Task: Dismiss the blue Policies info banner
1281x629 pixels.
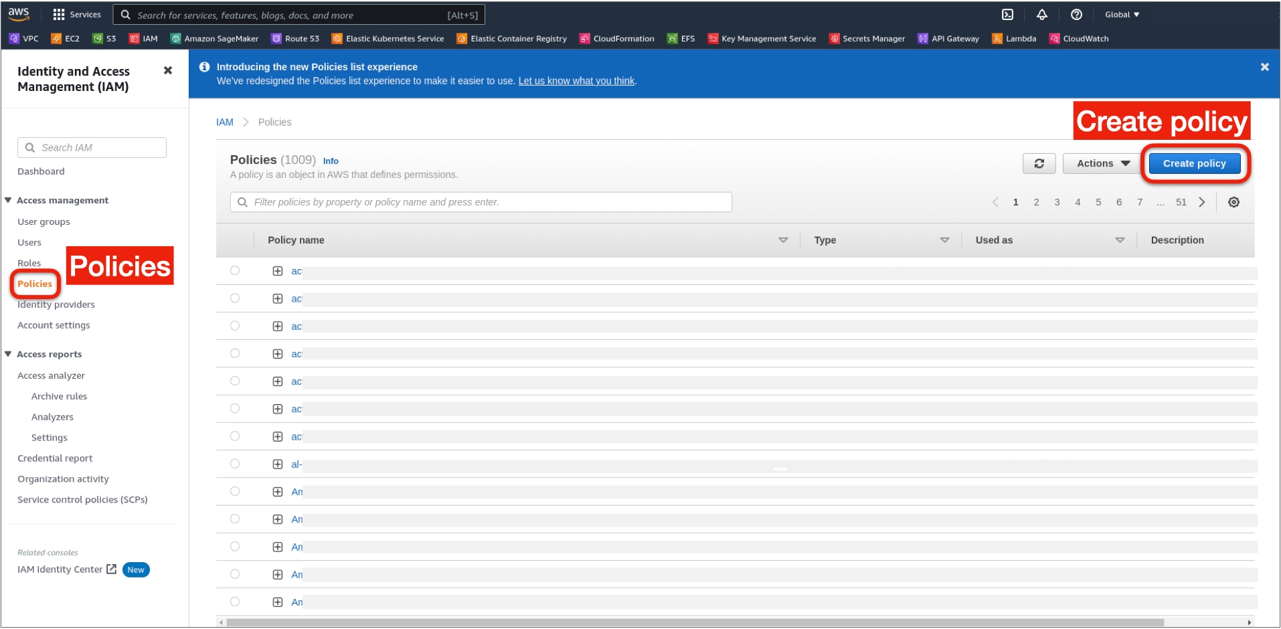Action: click(1264, 67)
